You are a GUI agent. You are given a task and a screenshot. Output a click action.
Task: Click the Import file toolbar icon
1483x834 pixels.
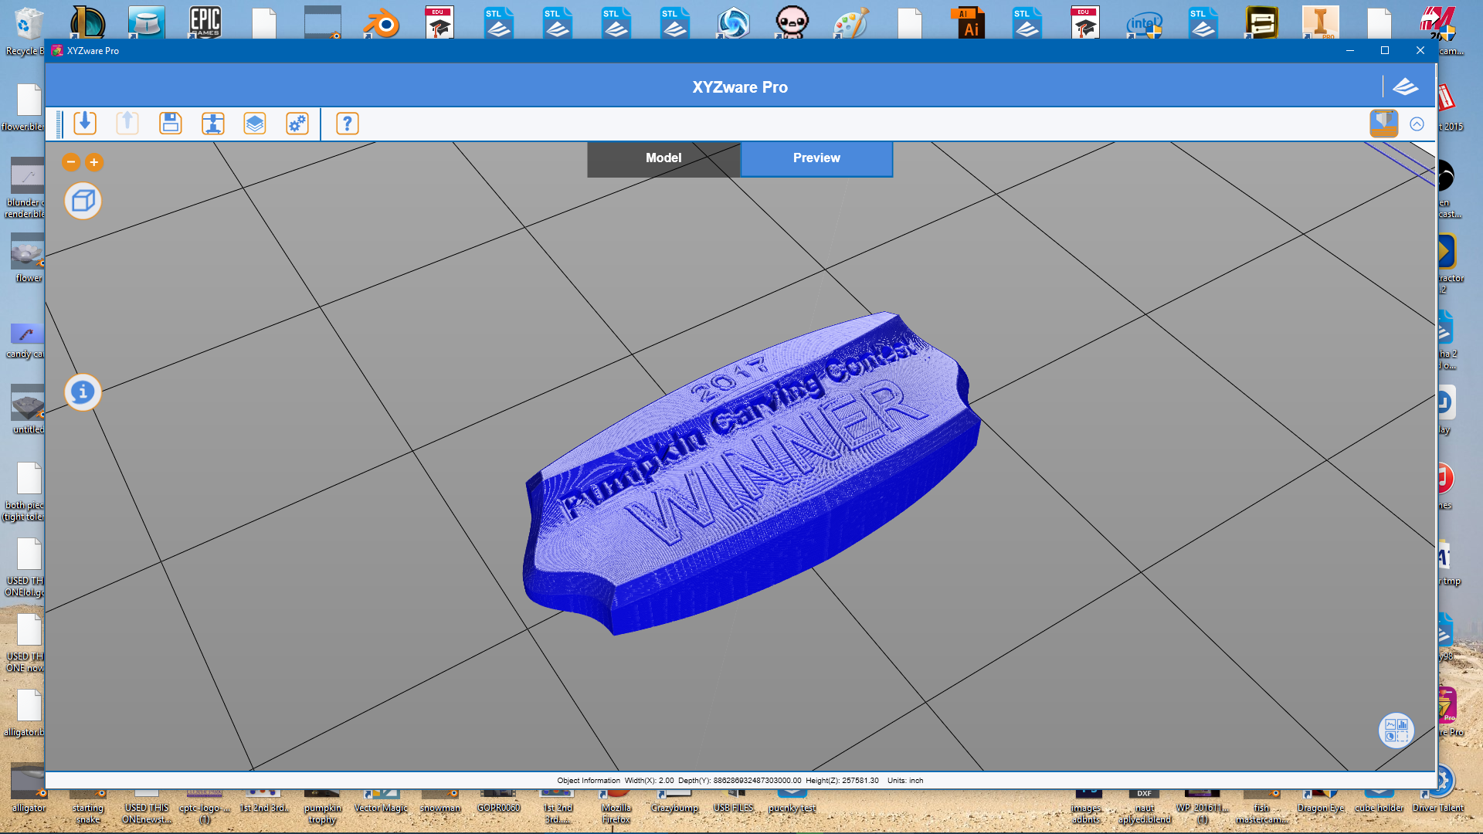(x=85, y=124)
